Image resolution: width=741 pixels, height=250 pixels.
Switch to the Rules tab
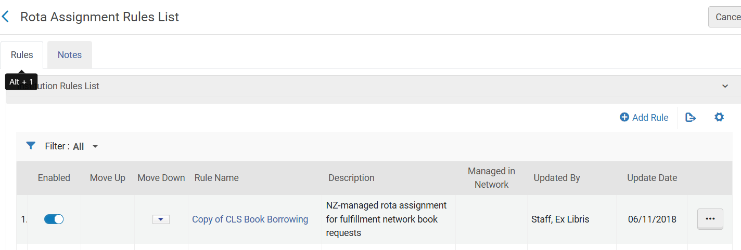(22, 55)
